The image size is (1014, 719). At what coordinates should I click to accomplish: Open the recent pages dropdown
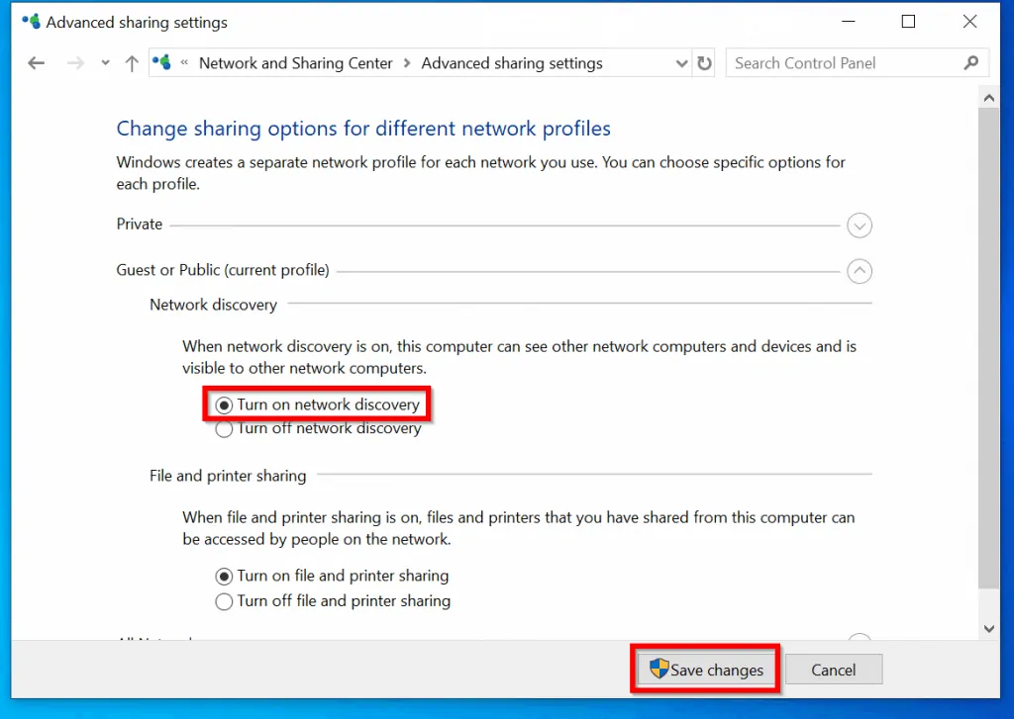[105, 62]
